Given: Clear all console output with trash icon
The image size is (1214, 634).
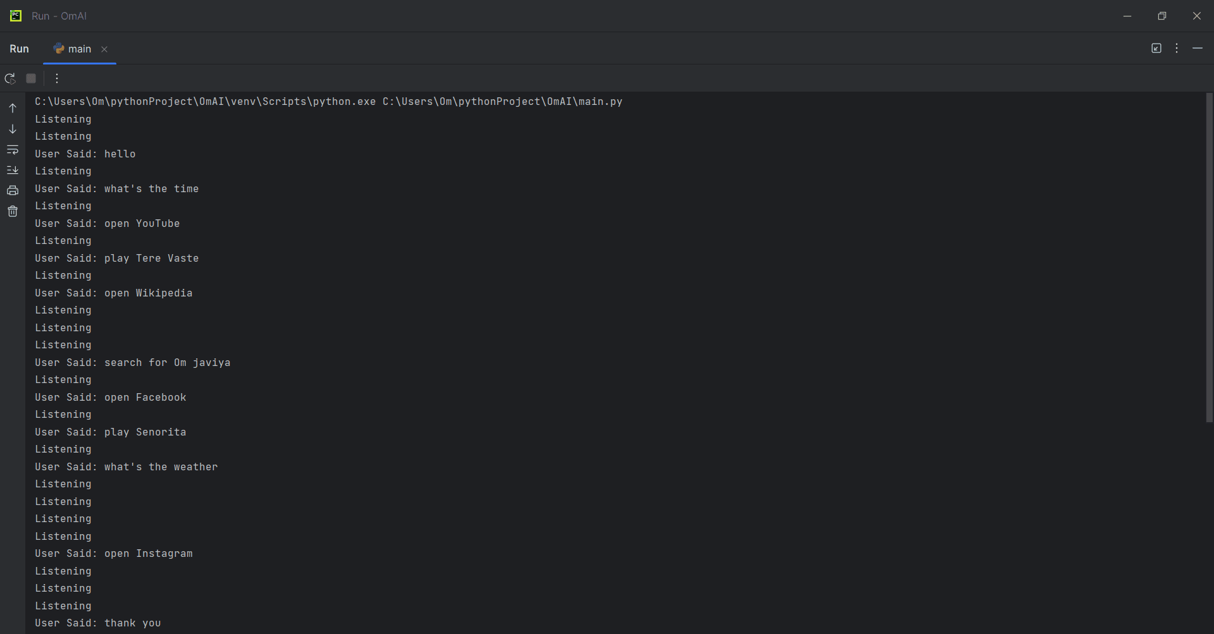Looking at the screenshot, I should click(x=13, y=211).
